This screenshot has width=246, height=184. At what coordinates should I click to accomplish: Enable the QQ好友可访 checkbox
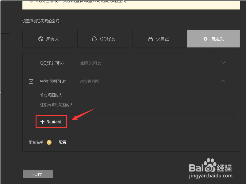[31, 63]
